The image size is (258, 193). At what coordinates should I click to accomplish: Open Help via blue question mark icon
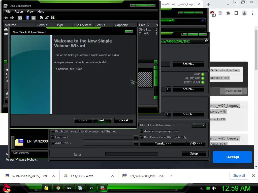[27, 18]
